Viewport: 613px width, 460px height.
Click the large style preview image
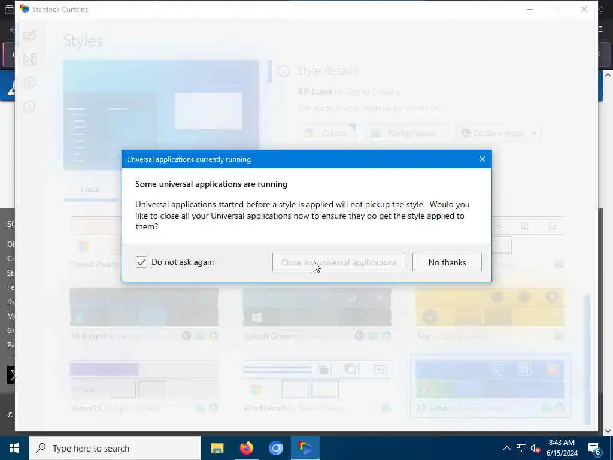161,115
